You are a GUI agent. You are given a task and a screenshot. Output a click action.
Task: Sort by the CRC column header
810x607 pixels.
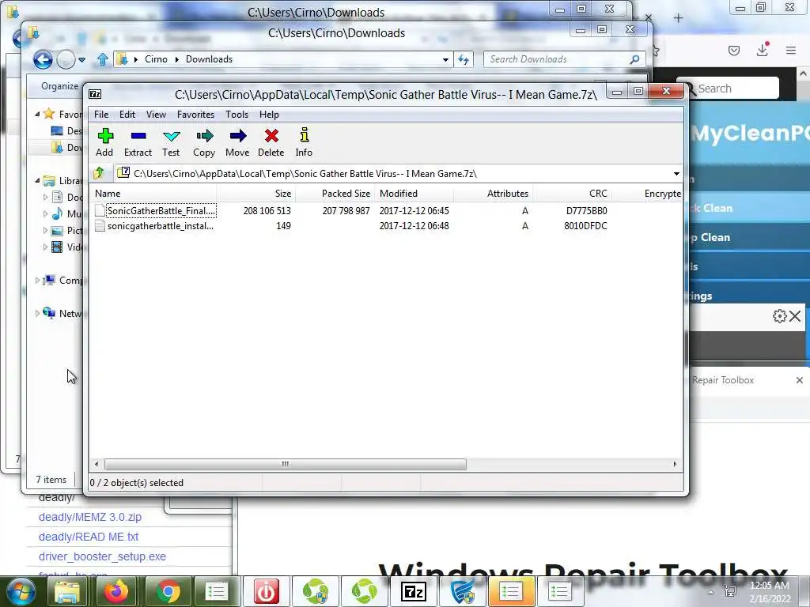[573, 194]
